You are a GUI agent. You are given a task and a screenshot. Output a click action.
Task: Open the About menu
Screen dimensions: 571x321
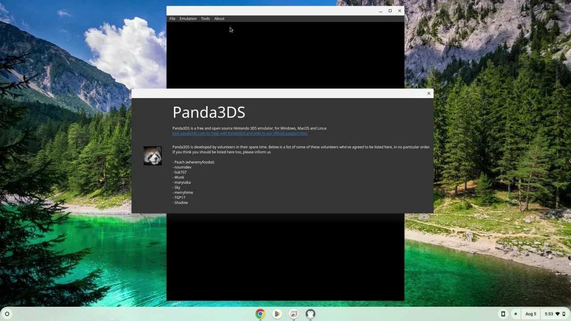(219, 18)
